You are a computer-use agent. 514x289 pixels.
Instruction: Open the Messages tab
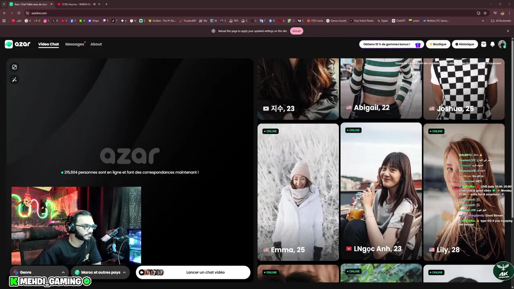tap(75, 44)
